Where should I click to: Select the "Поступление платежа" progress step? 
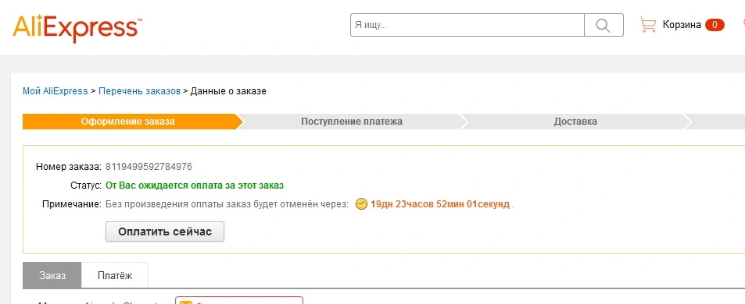click(352, 122)
